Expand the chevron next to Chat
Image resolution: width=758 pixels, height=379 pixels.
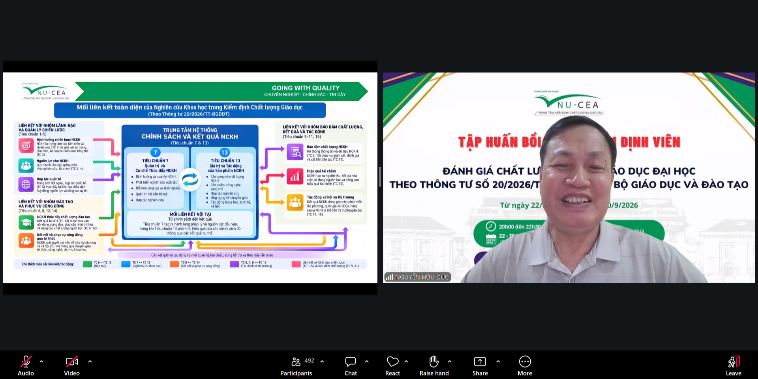[x=367, y=361]
